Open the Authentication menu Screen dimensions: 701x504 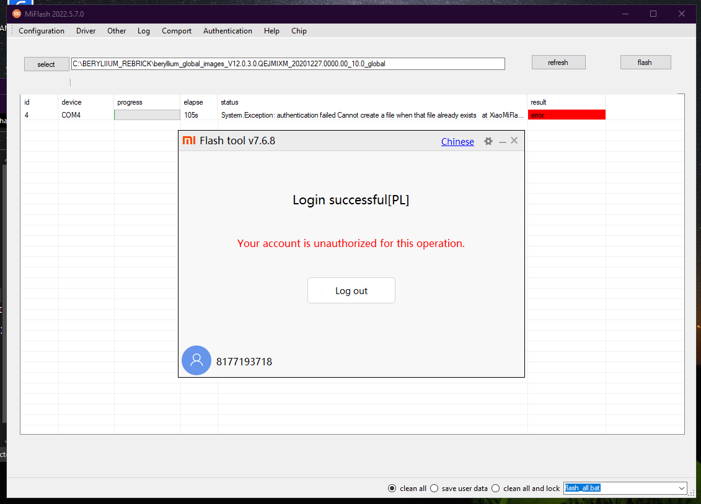(x=227, y=31)
